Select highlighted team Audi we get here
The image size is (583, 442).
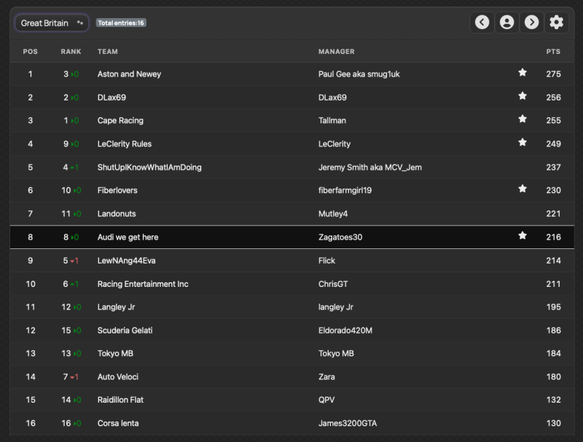click(128, 237)
